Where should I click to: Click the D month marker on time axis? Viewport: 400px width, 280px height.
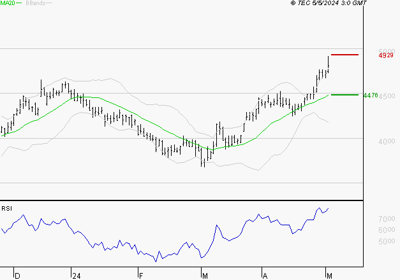17,276
